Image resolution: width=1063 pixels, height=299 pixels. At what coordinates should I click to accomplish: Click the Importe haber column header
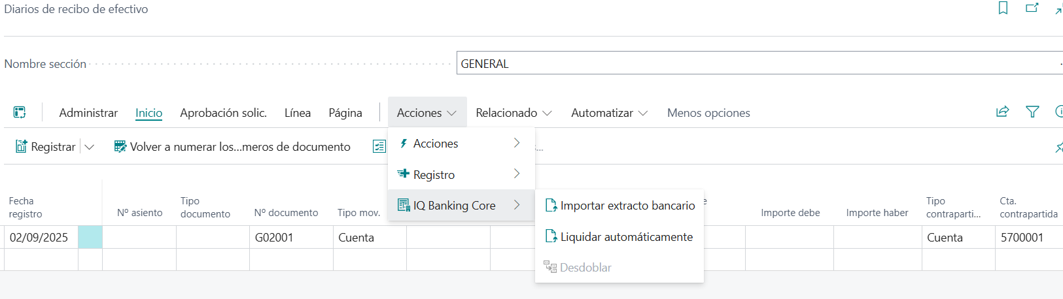click(877, 213)
